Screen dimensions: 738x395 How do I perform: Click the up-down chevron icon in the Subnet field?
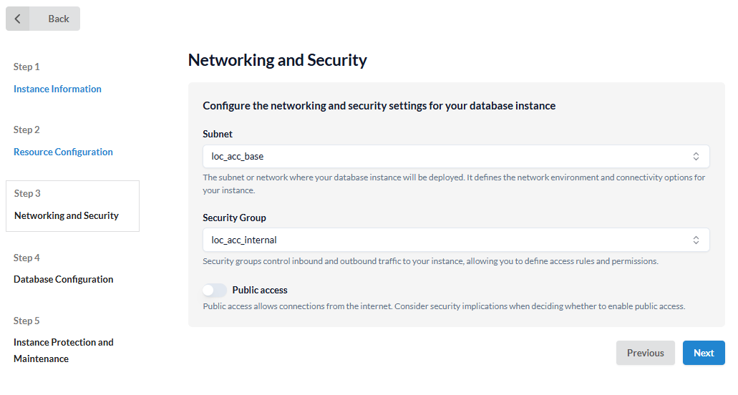click(x=696, y=156)
